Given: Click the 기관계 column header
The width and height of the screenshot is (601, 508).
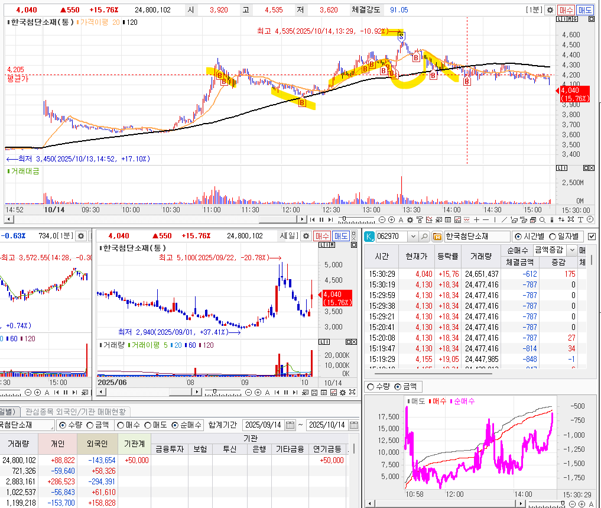Looking at the screenshot, I should click(135, 444).
